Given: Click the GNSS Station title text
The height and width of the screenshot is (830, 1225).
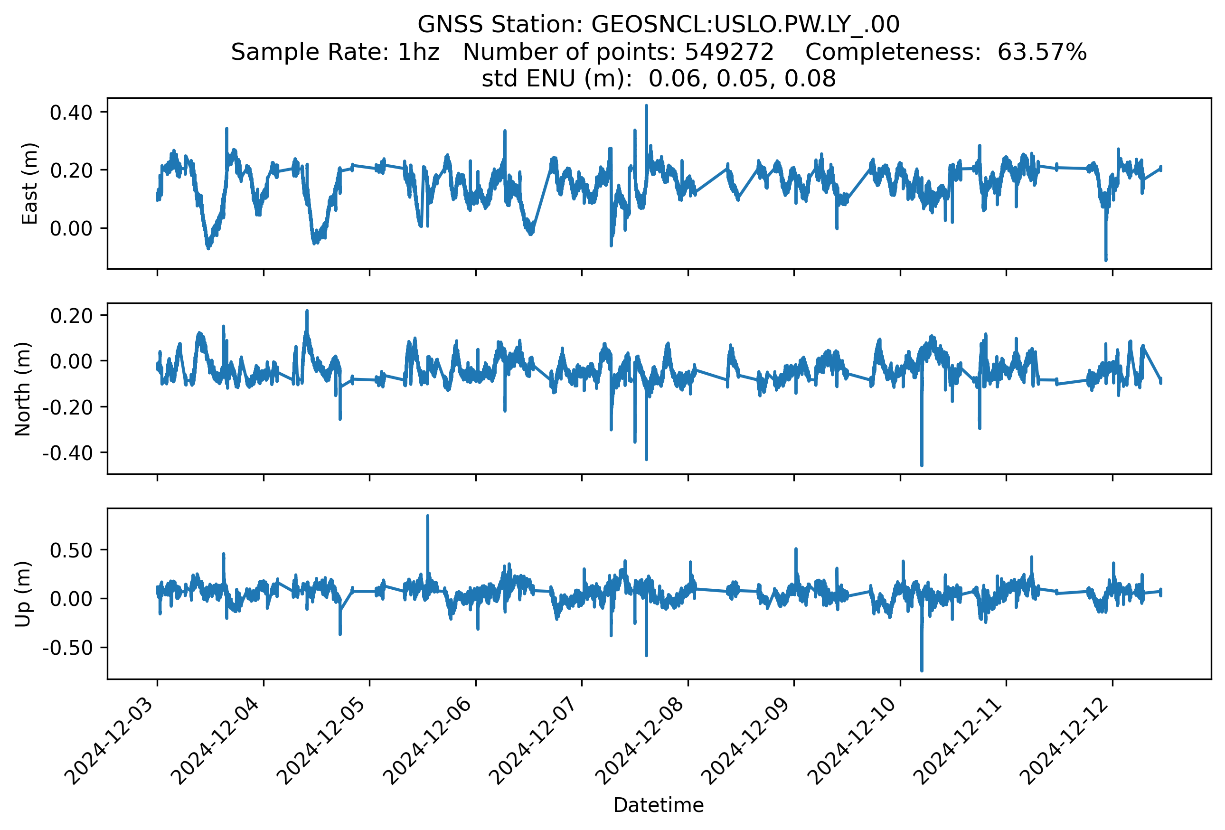Looking at the screenshot, I should 659,24.
